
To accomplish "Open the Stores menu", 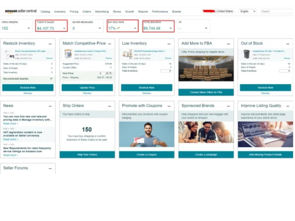I will (x=117, y=11).
